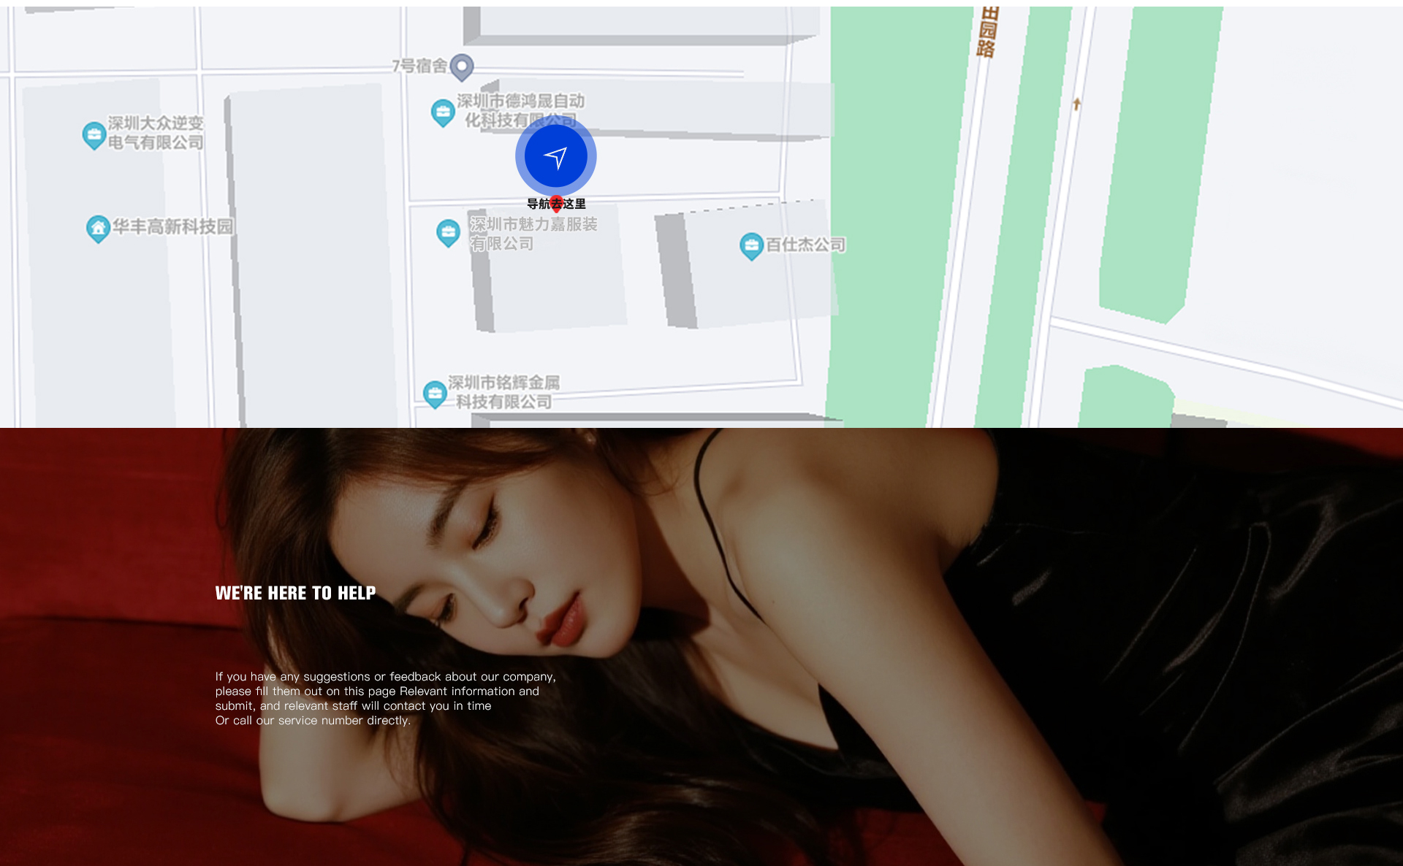Click the 深圳市德鸿晟自动化 briefcase marker icon

point(443,112)
